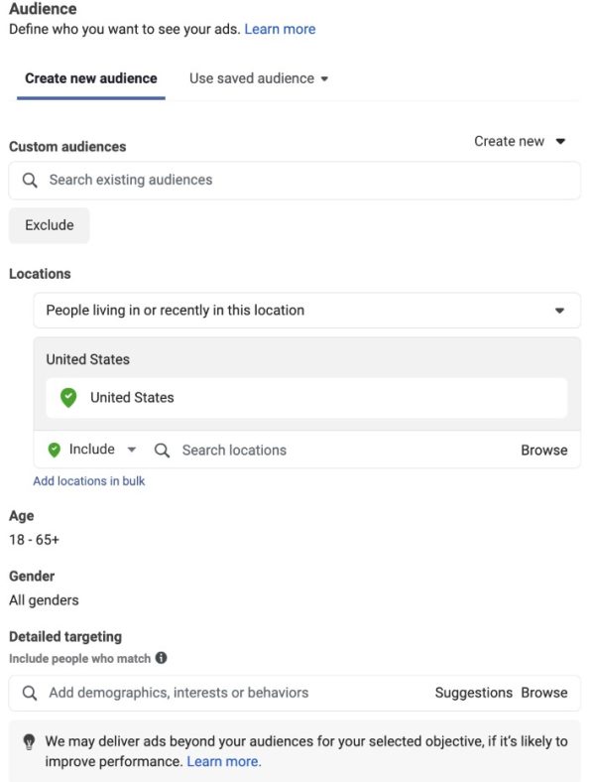Click the green Include shield icon

coord(55,450)
